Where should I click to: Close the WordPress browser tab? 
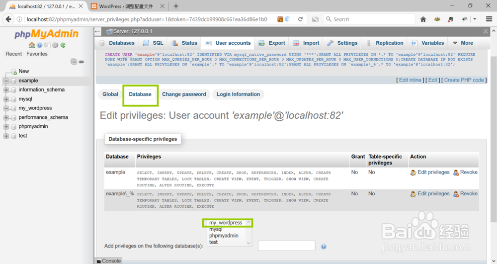[163, 6]
